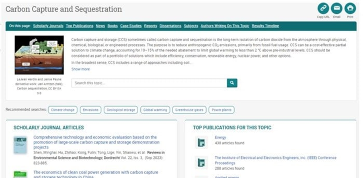The height and width of the screenshot is (178, 363).
Task: Click the Search this topic input field
Action: (149, 83)
